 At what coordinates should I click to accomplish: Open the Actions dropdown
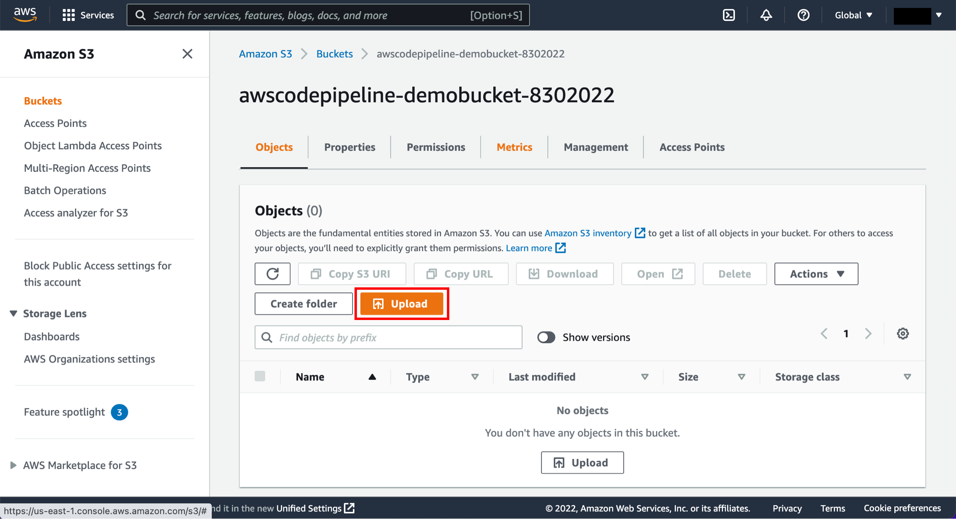816,274
